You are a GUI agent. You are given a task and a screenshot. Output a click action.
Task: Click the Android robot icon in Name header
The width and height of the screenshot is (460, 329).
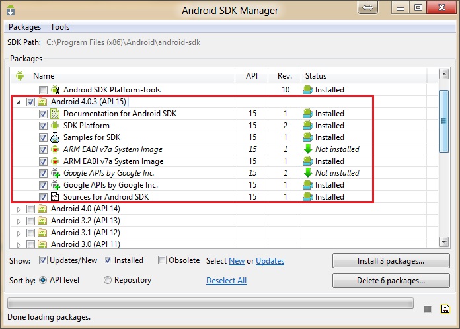pos(20,76)
